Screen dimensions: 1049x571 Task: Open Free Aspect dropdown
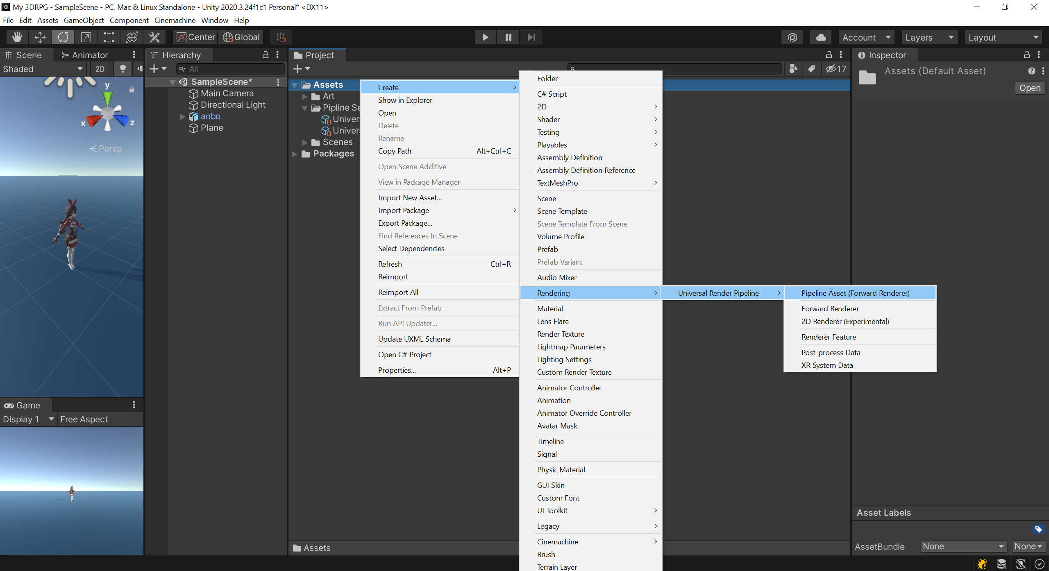pyautogui.click(x=100, y=419)
